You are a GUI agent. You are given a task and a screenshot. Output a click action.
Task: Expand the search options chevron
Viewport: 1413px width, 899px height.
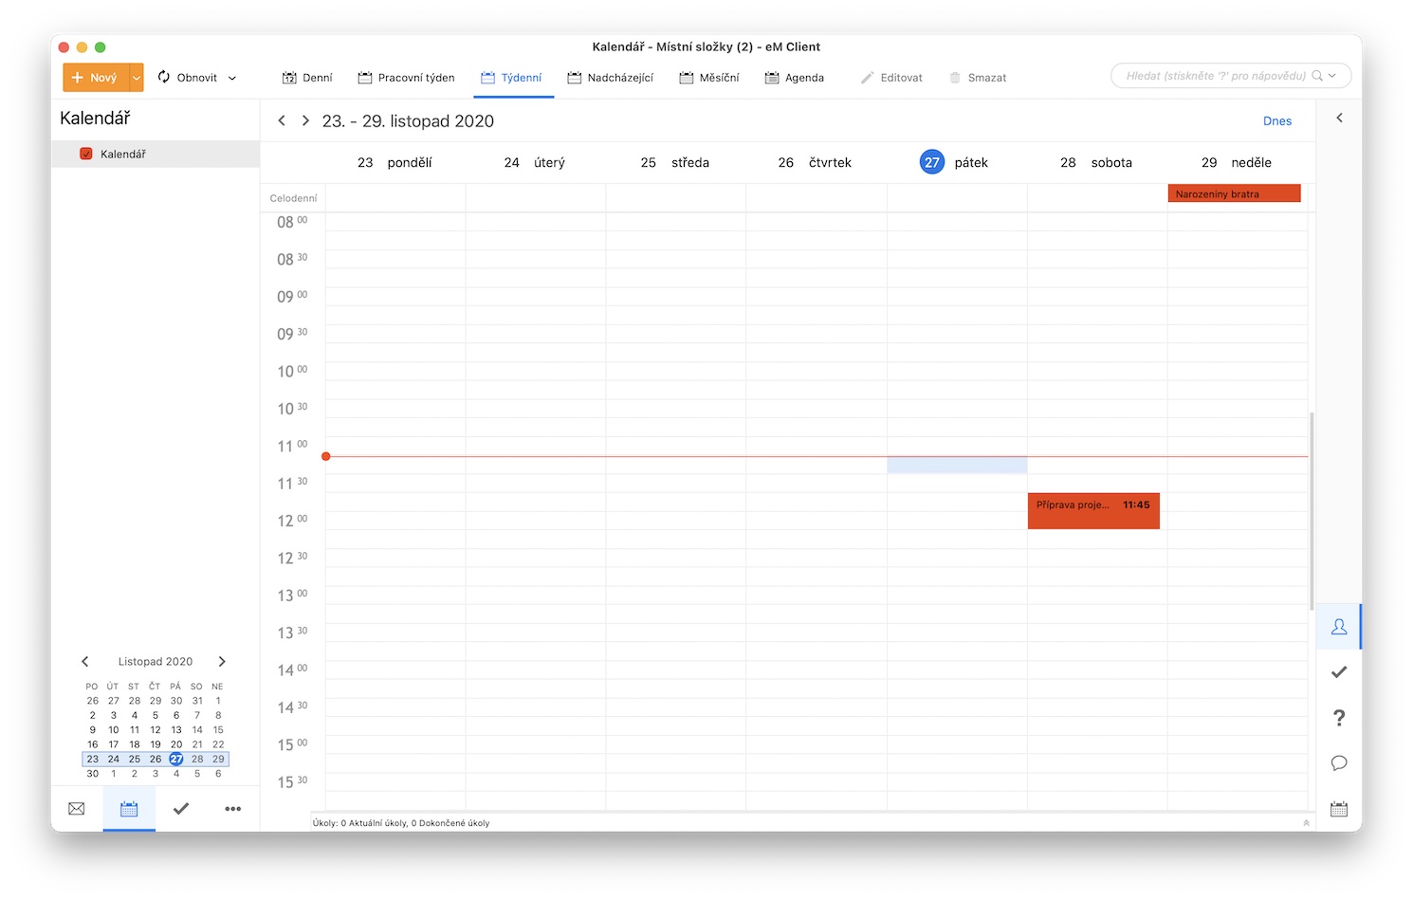(x=1332, y=76)
